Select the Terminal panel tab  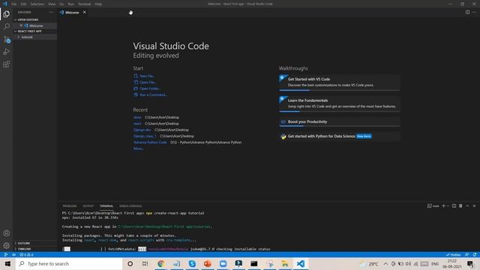point(106,206)
